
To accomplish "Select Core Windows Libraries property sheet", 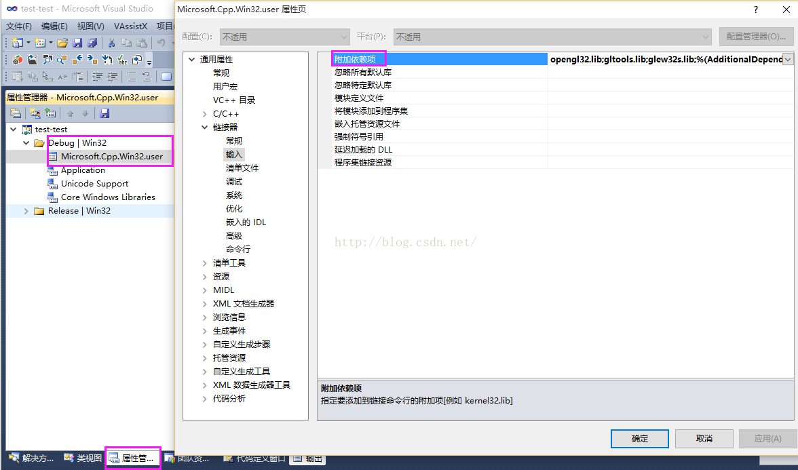I will (x=108, y=197).
